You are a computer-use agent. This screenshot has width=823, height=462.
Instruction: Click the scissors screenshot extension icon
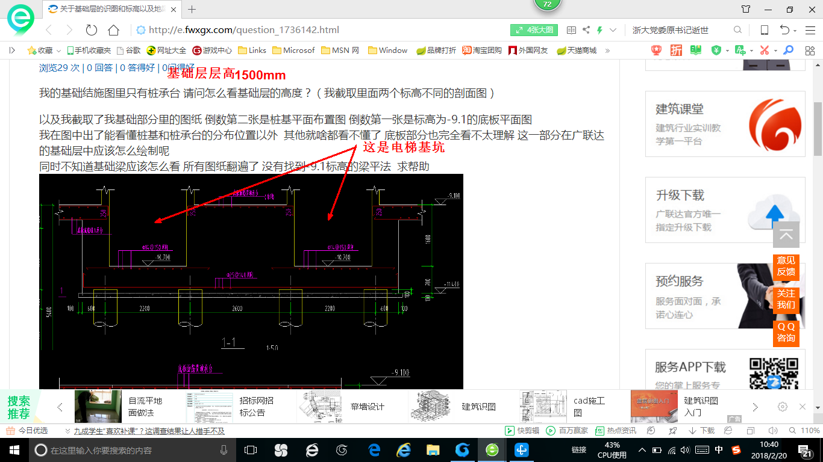click(765, 51)
